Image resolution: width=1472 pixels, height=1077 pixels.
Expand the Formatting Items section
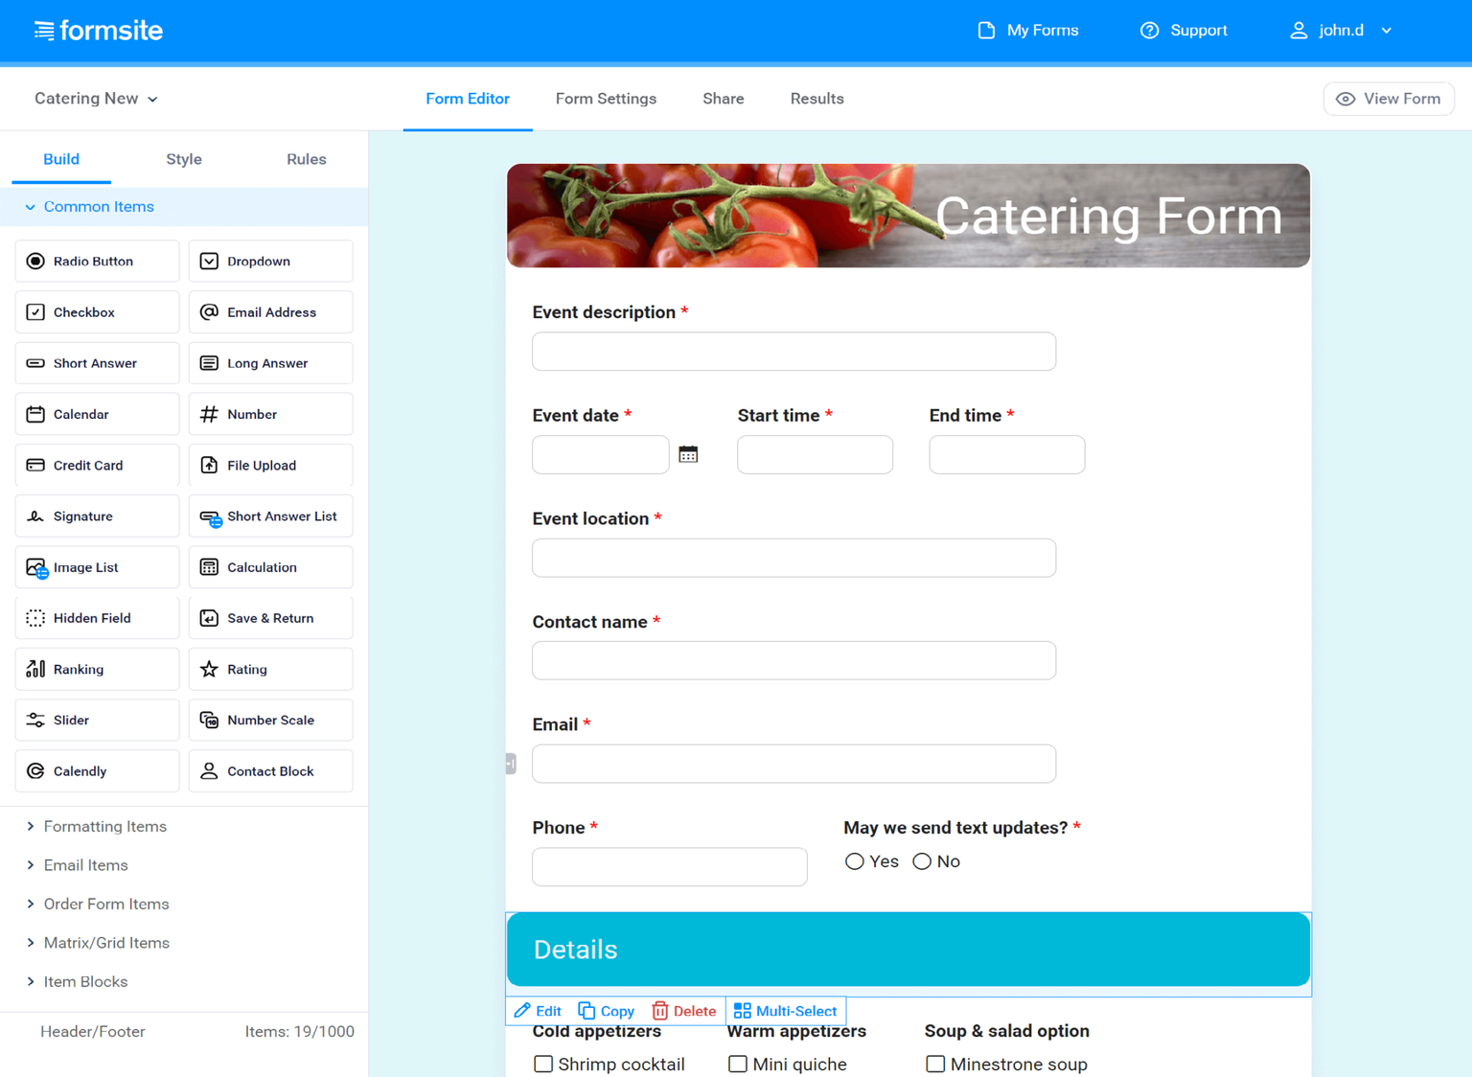(104, 826)
